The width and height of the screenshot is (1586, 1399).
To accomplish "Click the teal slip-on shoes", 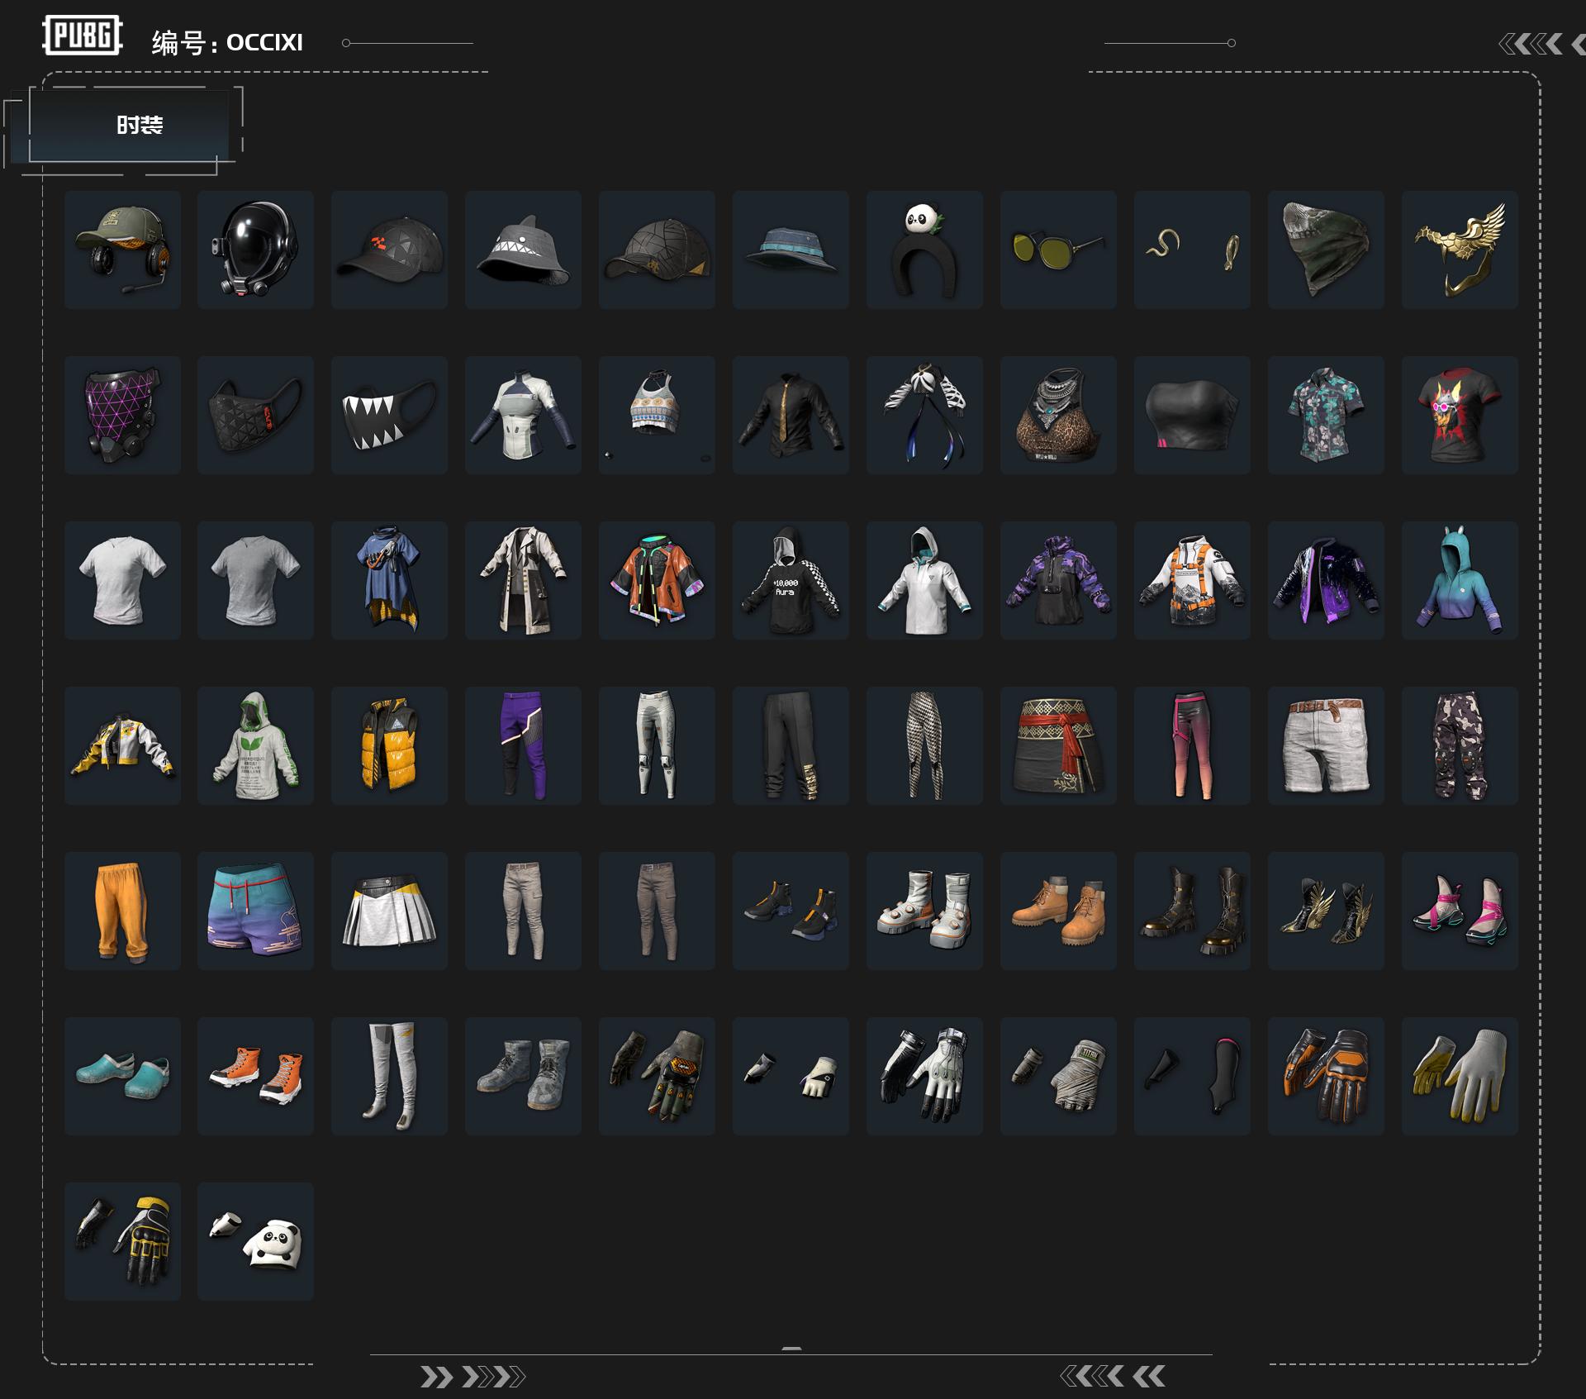I will (122, 1076).
